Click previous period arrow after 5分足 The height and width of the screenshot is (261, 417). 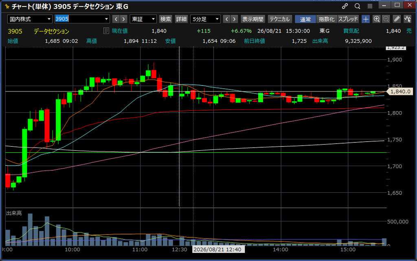(226, 19)
